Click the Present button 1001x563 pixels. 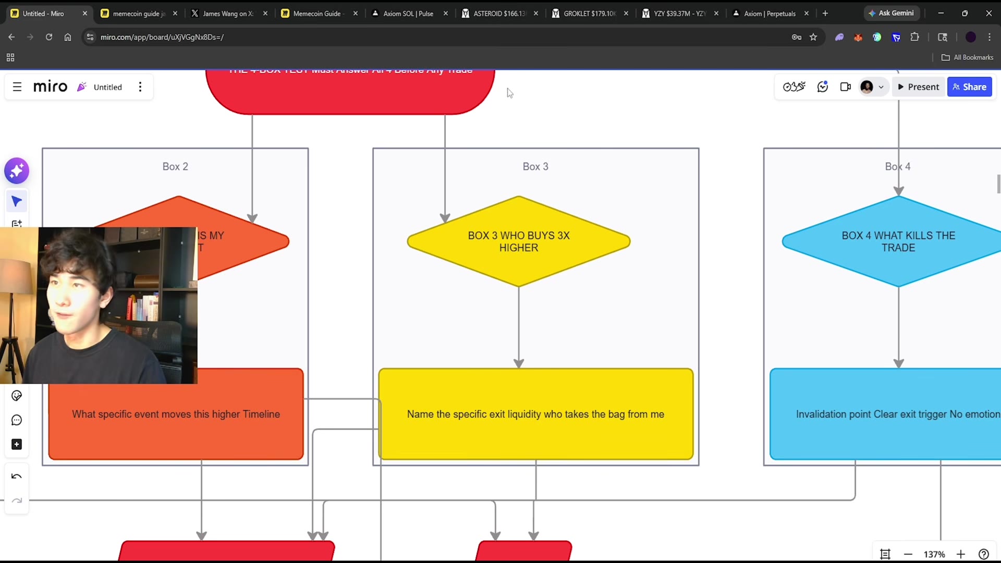(918, 87)
